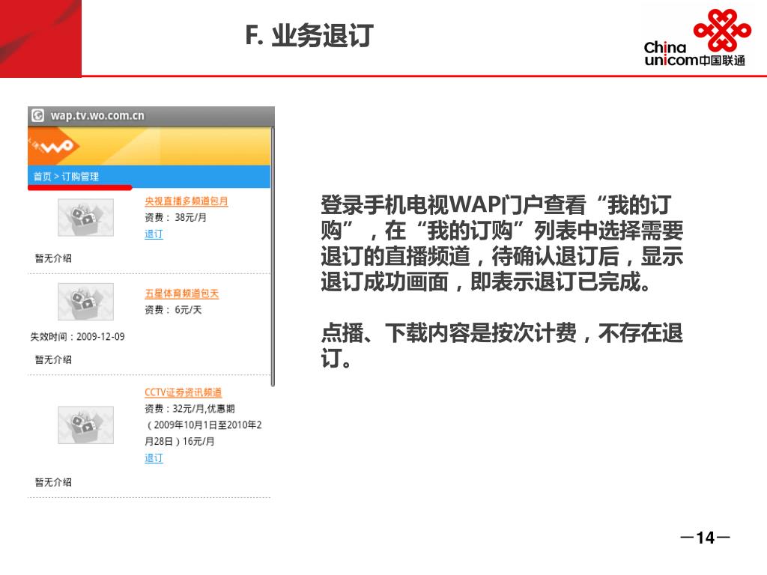Select the wap.tv.wo.com.cn address text
This screenshot has width=767, height=575.
point(97,116)
